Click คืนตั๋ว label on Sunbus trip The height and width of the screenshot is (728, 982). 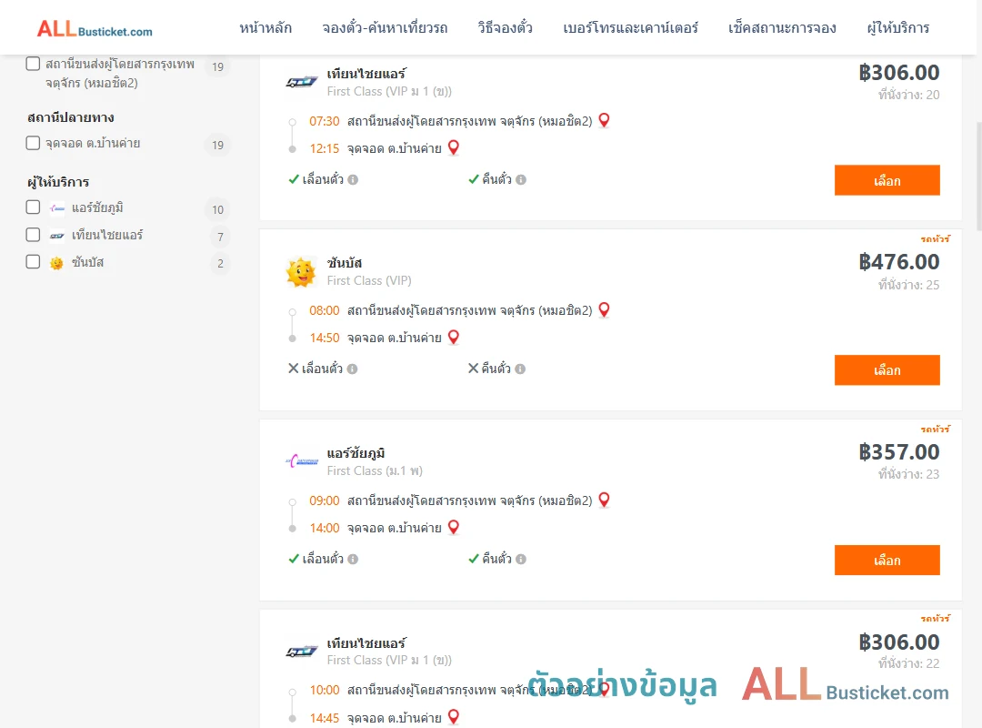tap(496, 369)
